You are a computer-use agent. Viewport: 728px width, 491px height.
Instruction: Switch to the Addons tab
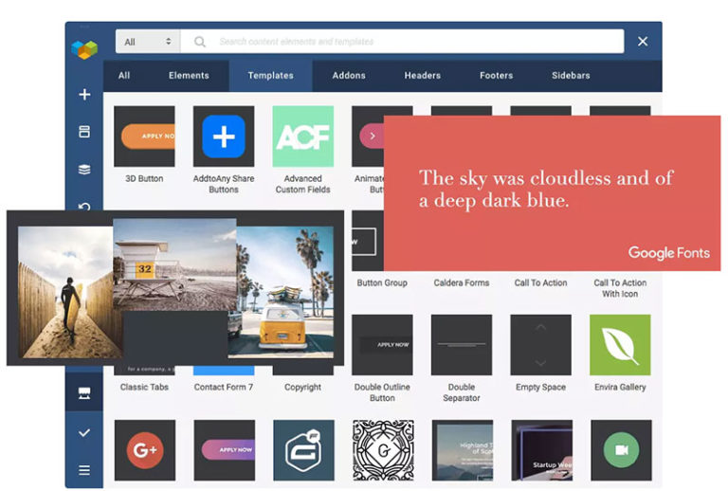[349, 76]
